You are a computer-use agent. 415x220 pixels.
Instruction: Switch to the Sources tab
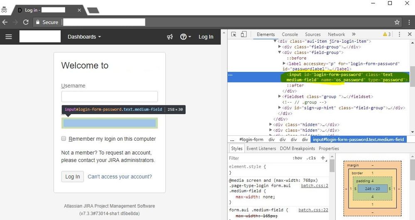pos(312,34)
